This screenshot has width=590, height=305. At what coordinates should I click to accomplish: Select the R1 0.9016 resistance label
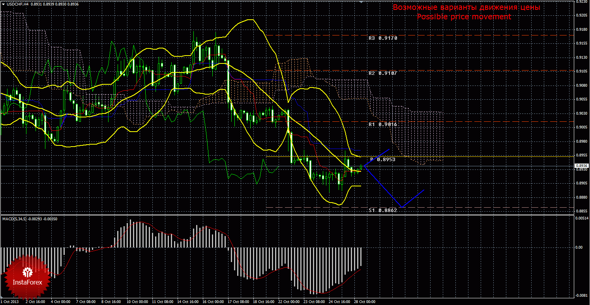pyautogui.click(x=383, y=124)
